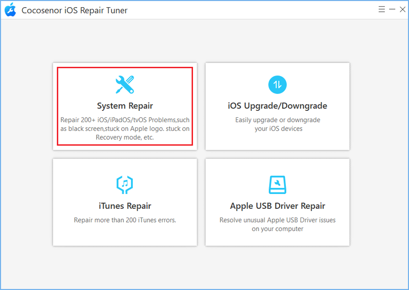Viewport: 409px width, 290px height.
Task: Close the iOS Repair Tuner window
Action: click(402, 9)
